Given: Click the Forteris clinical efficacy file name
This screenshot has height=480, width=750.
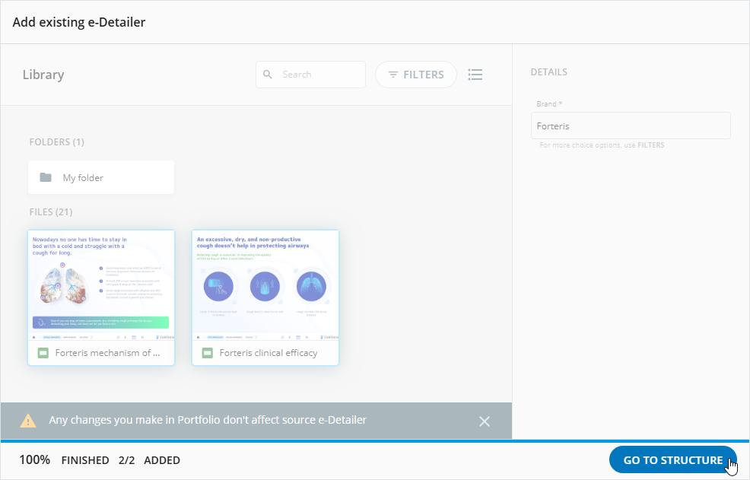Looking at the screenshot, I should 268,353.
